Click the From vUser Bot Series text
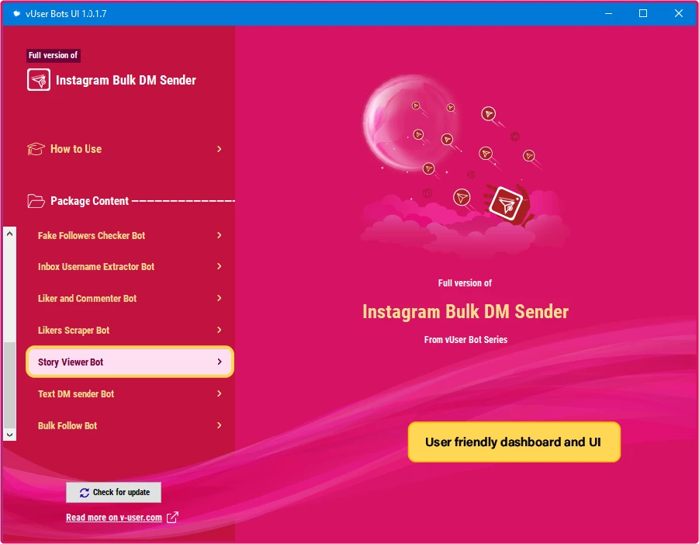This screenshot has width=699, height=544. tap(465, 340)
